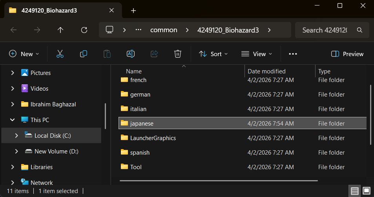Click the PC monitor icon in address bar
This screenshot has height=197, width=374.
point(109,30)
